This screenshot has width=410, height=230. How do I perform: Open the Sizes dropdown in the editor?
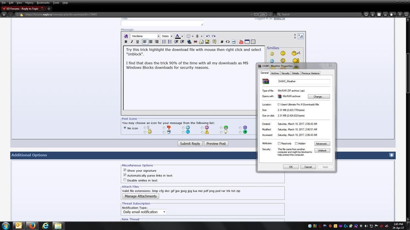(x=166, y=36)
